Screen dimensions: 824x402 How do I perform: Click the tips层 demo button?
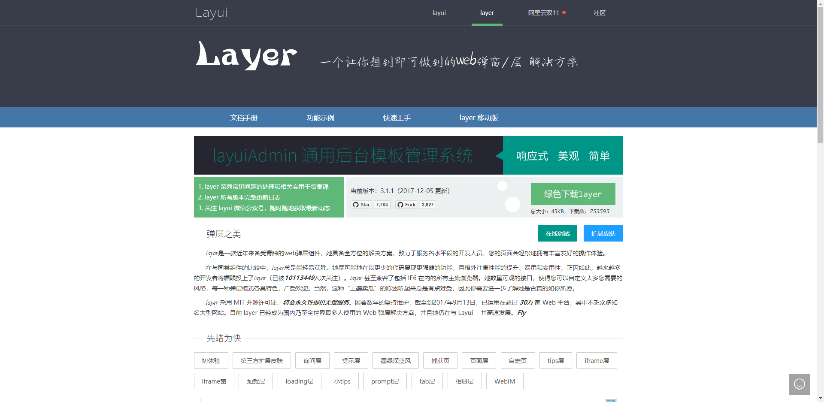(x=556, y=360)
